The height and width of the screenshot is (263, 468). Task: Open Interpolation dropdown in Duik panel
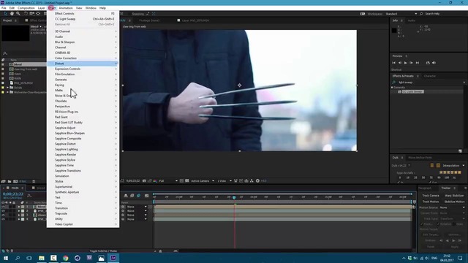tap(453, 166)
